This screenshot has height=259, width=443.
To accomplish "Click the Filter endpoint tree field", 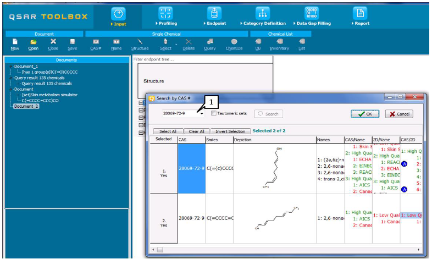I will [203, 59].
